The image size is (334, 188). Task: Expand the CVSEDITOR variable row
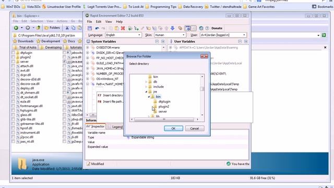[x=88, y=48]
